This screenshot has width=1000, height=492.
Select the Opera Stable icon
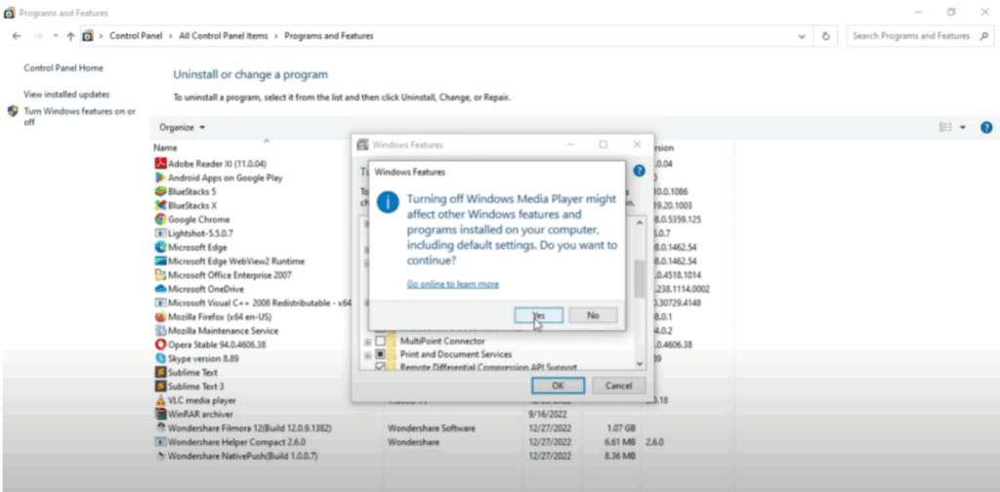[160, 345]
